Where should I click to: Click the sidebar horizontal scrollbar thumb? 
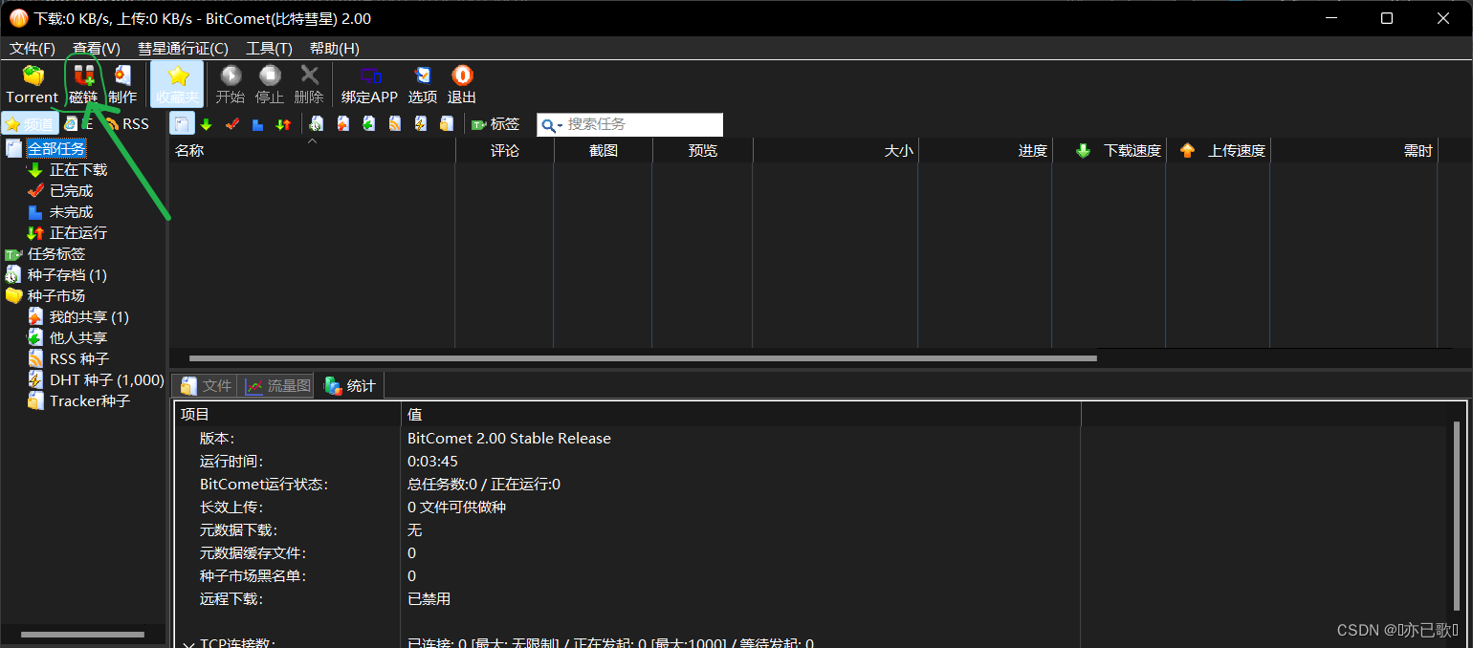pyautogui.click(x=82, y=635)
